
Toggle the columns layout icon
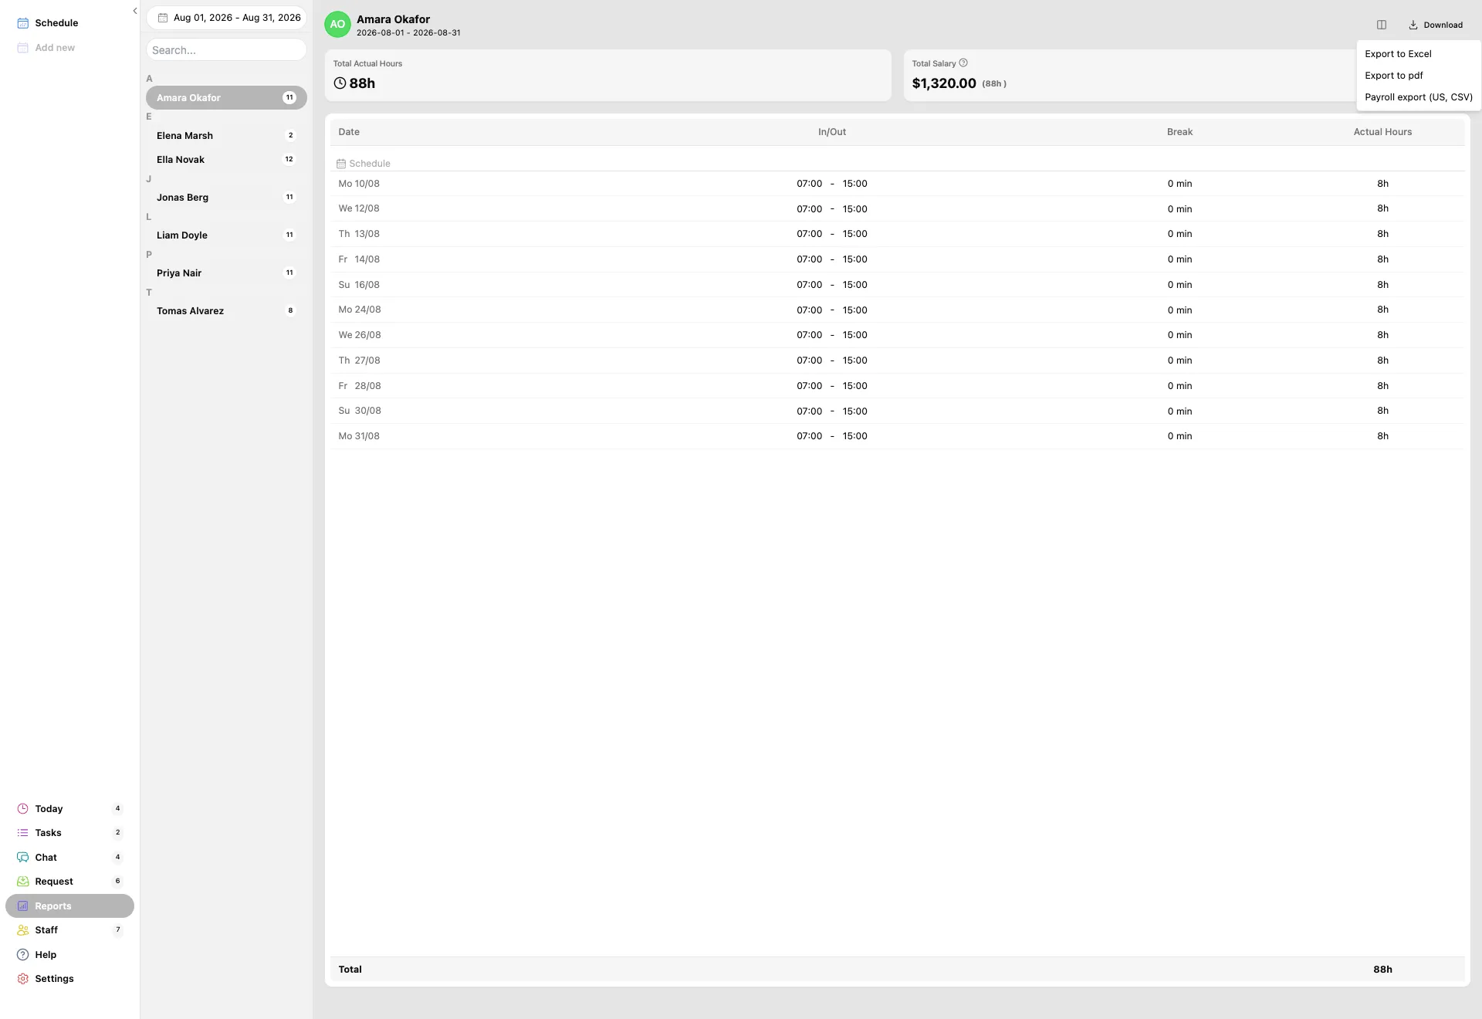click(x=1382, y=25)
